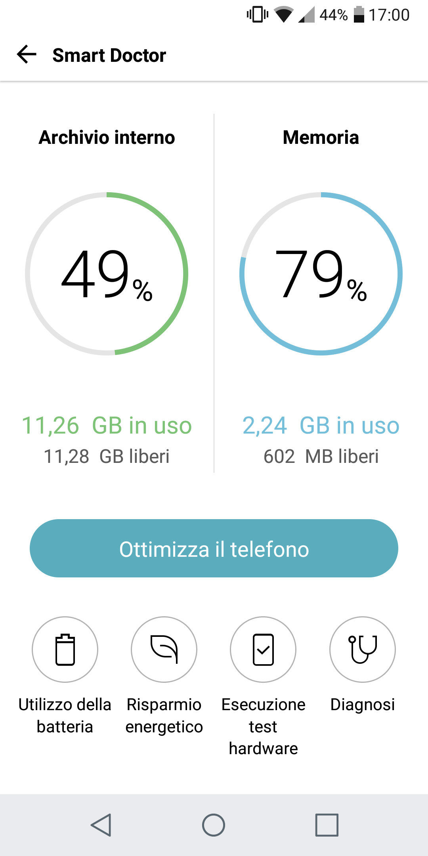
Task: Tap the Wi-Fi status bar icon
Action: (x=283, y=15)
